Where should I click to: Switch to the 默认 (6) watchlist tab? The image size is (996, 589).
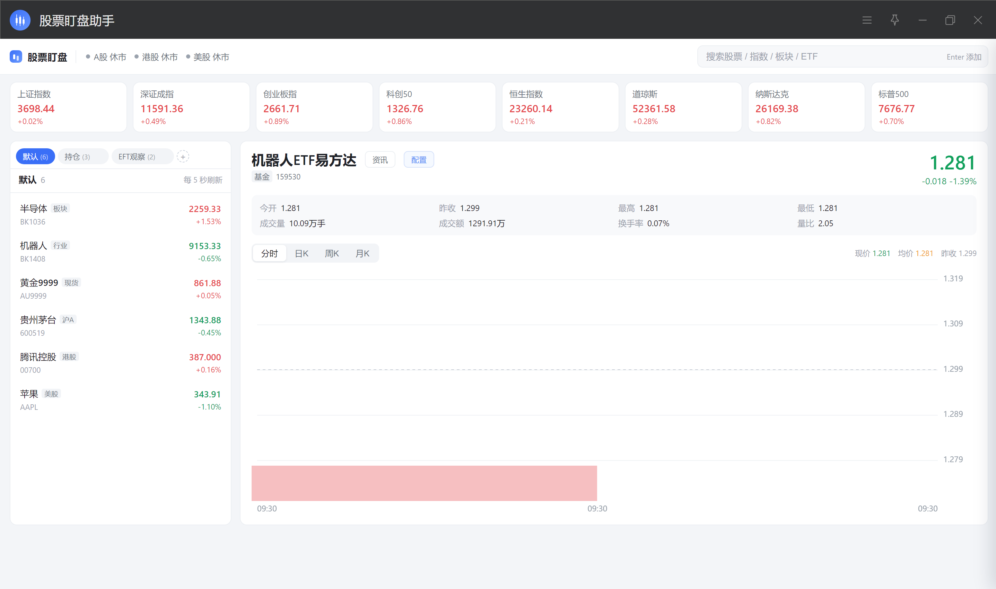pyautogui.click(x=35, y=157)
